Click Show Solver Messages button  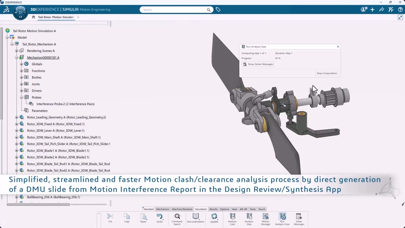(x=258, y=64)
